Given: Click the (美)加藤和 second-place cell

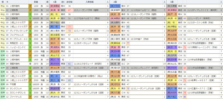Looking at the screenshot, I should [x=115, y=23].
